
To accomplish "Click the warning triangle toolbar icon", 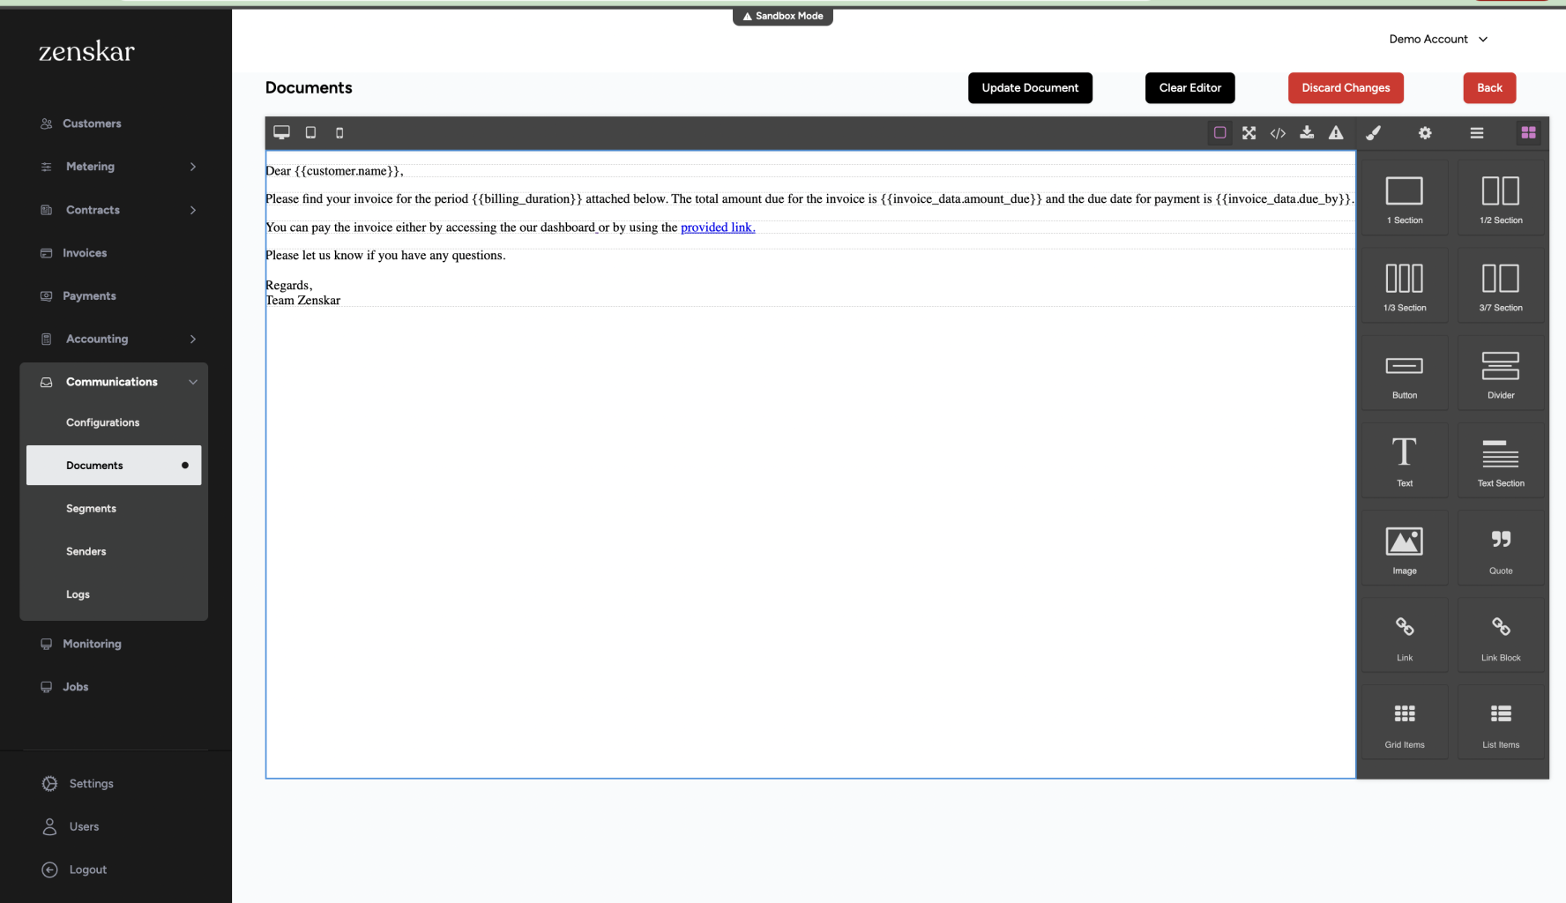I will coord(1336,133).
